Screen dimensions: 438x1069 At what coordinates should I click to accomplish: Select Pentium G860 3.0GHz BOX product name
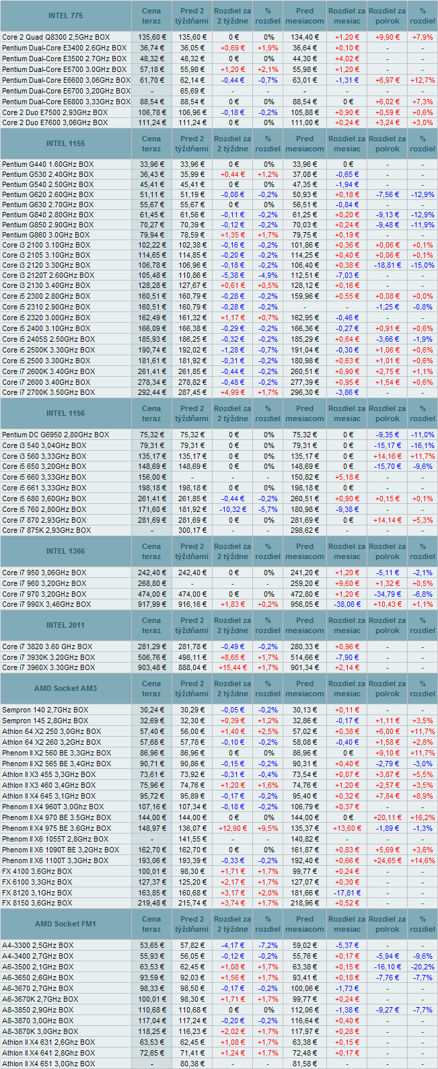(46, 235)
